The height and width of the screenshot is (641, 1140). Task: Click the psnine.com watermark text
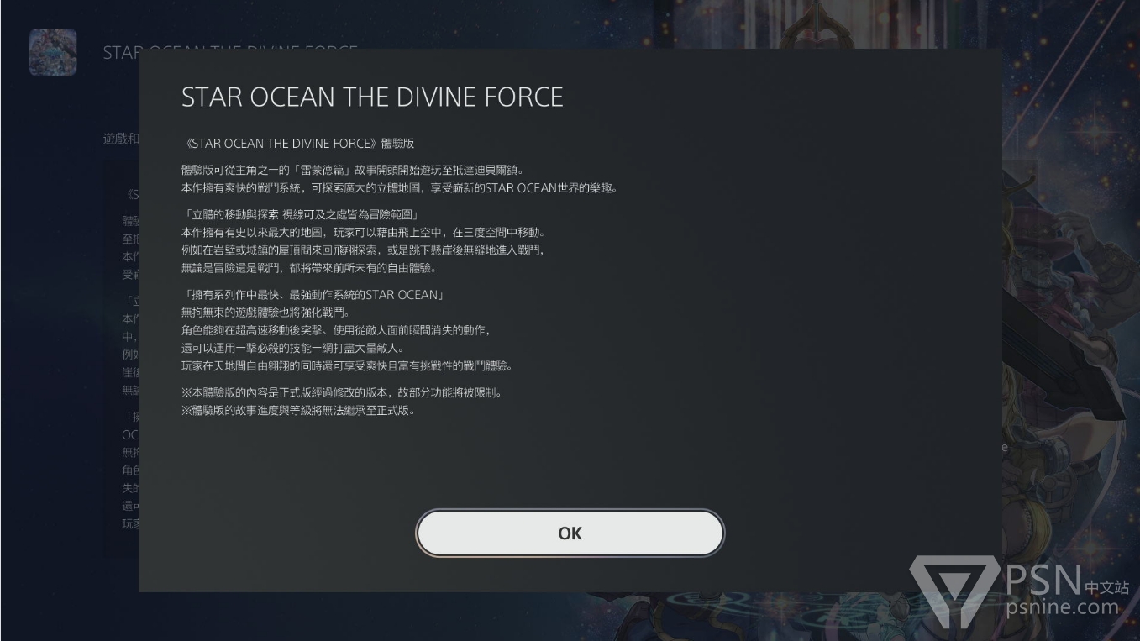tap(1063, 607)
